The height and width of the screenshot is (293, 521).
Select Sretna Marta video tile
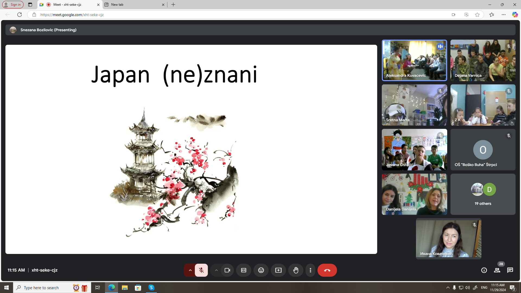[x=414, y=105]
